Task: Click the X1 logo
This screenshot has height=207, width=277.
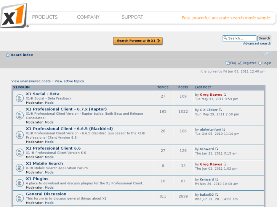Action: click(14, 16)
